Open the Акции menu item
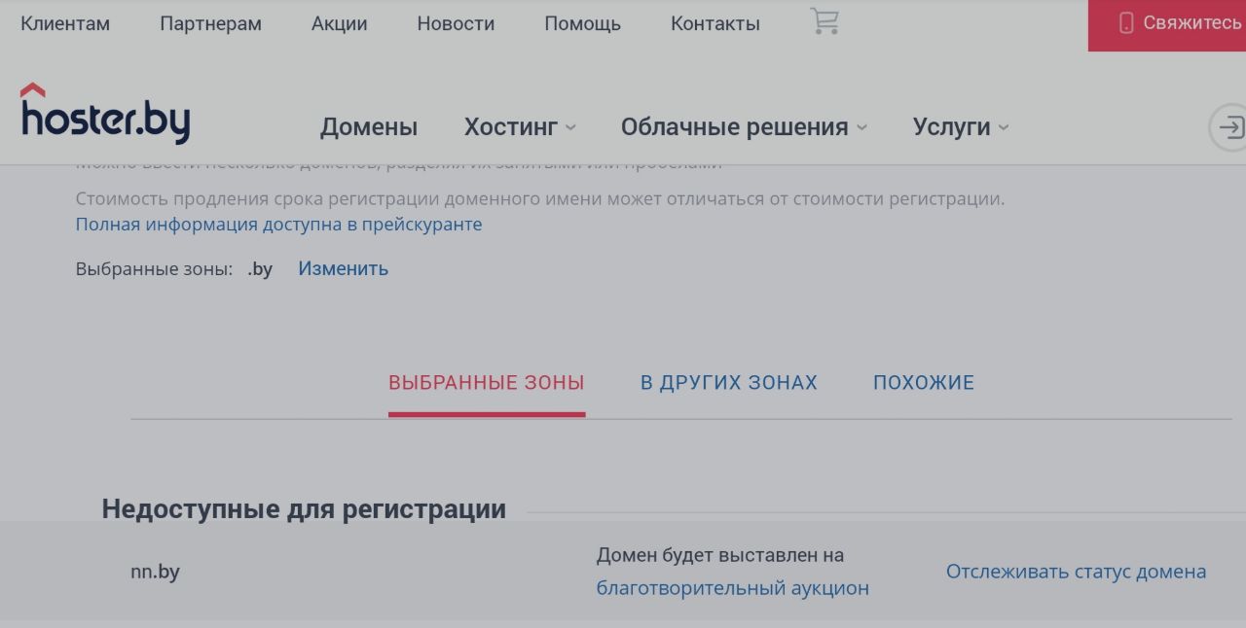Image resolution: width=1246 pixels, height=628 pixels. coord(340,23)
